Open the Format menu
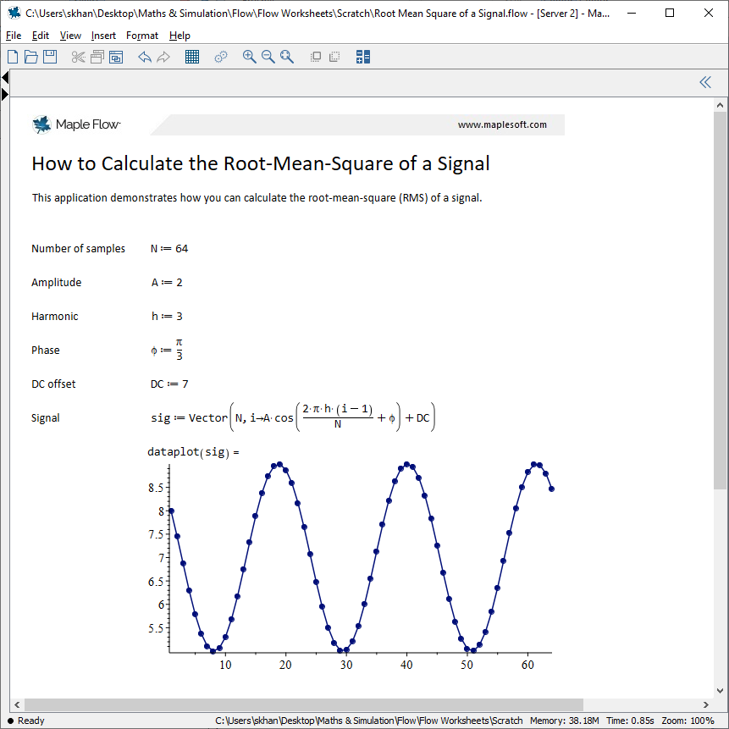 pyautogui.click(x=141, y=36)
